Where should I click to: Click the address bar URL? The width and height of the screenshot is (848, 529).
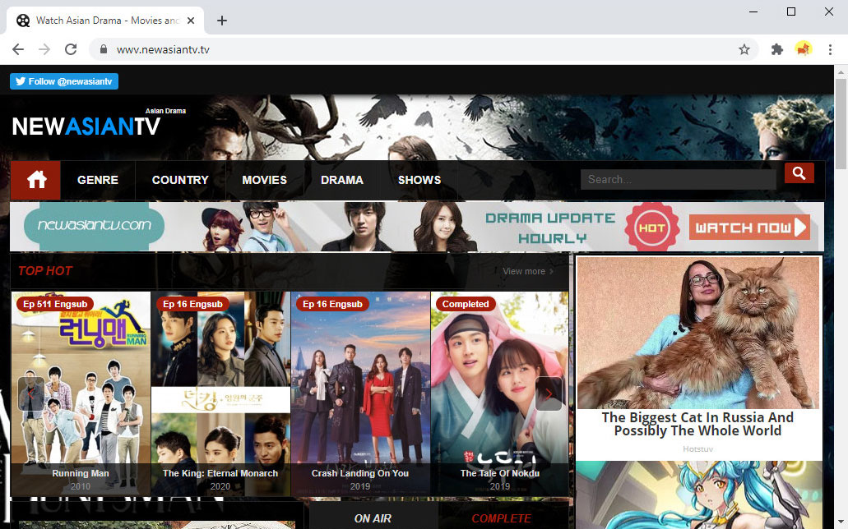pyautogui.click(x=163, y=50)
